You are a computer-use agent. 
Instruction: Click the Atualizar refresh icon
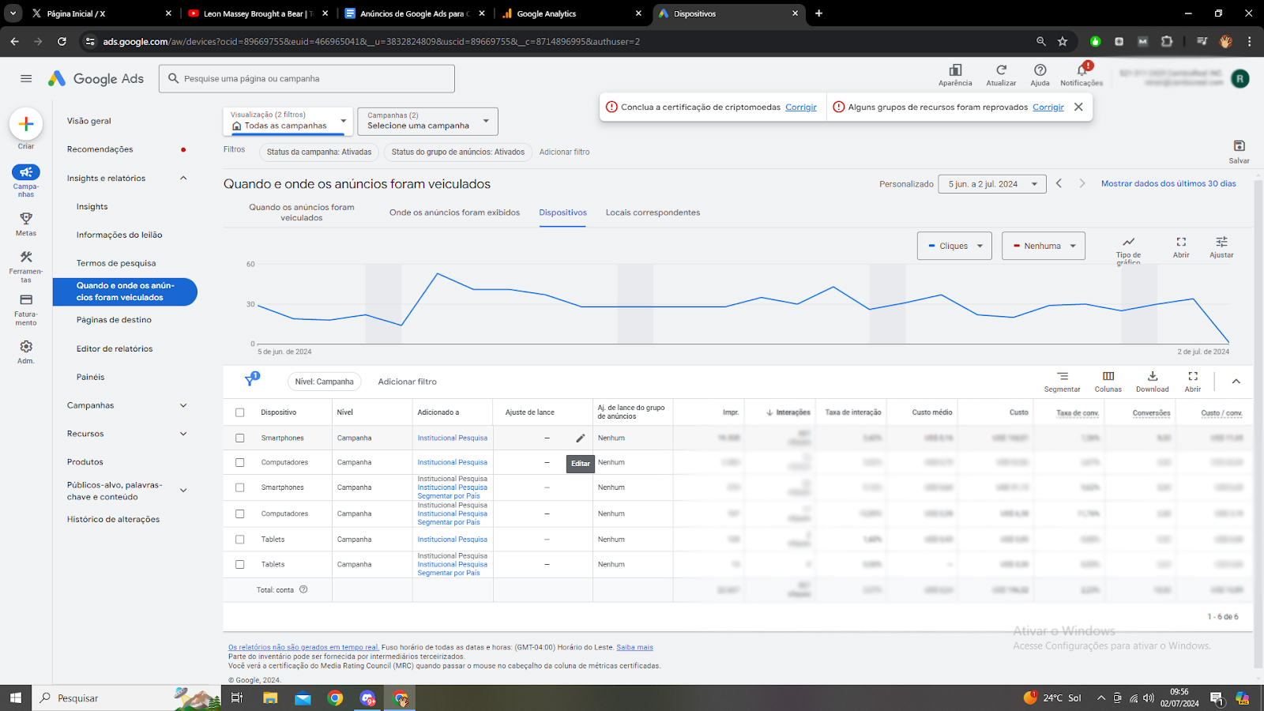coord(1001,70)
